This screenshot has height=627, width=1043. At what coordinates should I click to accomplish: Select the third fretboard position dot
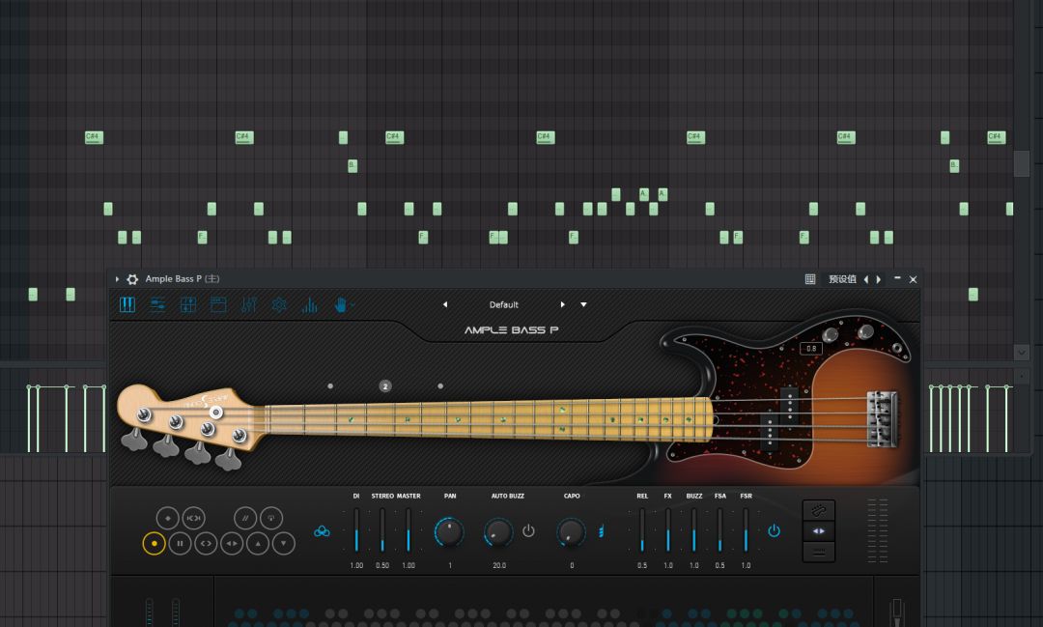(440, 386)
